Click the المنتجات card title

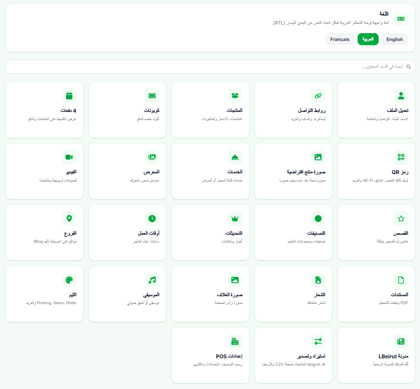pos(234,111)
